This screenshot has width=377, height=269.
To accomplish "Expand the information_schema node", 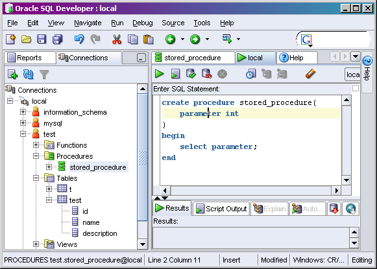I will tap(23, 112).
